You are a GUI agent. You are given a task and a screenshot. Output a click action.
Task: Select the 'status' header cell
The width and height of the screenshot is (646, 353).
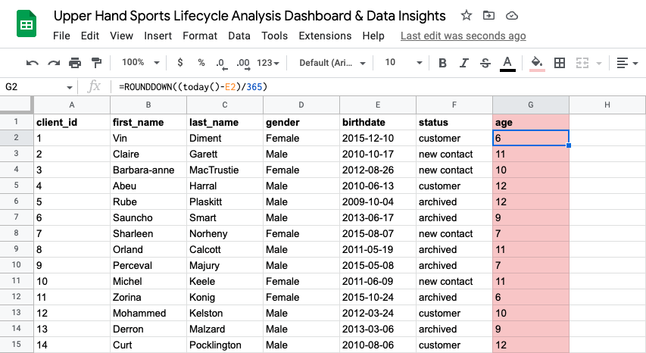click(454, 122)
